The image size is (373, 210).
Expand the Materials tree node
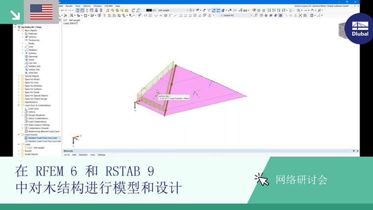click(23, 34)
